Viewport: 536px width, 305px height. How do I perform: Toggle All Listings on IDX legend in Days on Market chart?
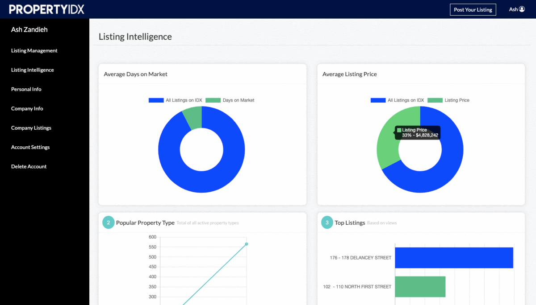pyautogui.click(x=176, y=100)
